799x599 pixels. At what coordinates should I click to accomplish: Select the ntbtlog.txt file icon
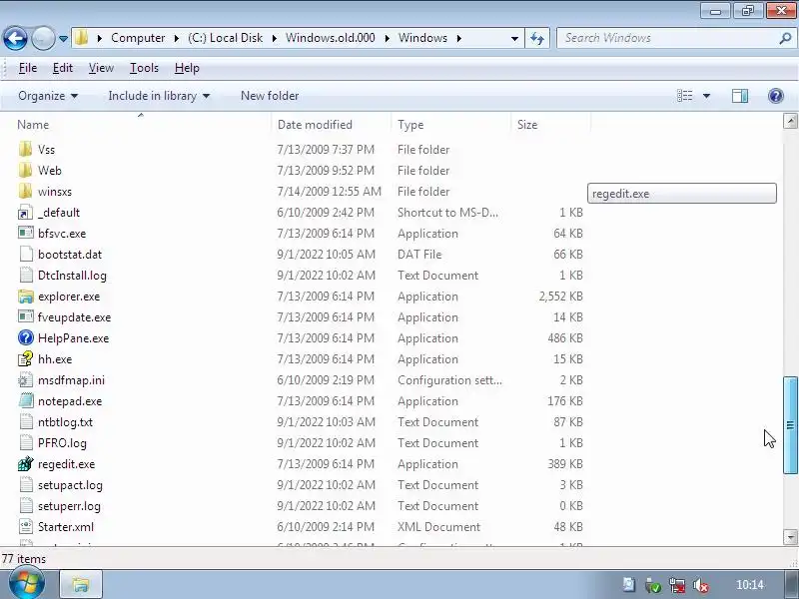click(x=26, y=421)
